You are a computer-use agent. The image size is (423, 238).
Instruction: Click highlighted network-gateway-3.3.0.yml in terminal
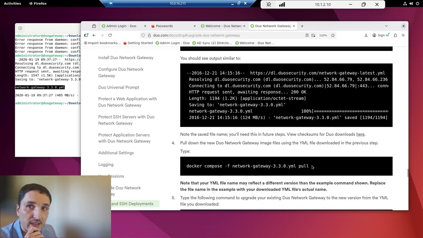[40, 87]
